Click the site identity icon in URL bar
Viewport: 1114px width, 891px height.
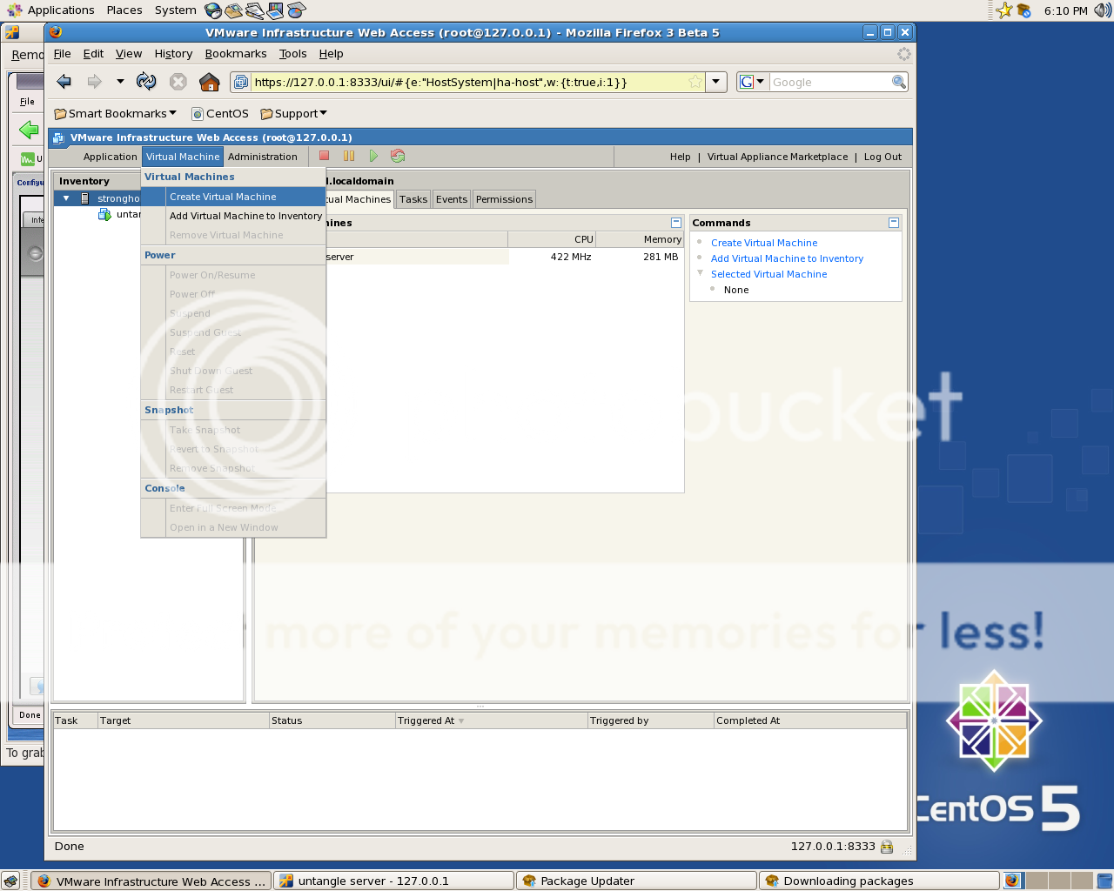tap(242, 83)
